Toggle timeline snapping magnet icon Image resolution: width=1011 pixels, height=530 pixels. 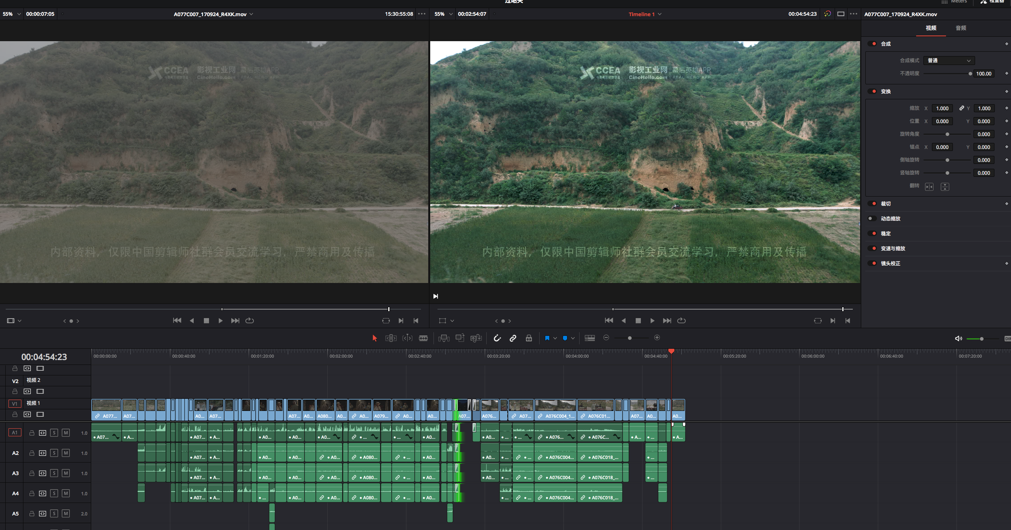[497, 338]
